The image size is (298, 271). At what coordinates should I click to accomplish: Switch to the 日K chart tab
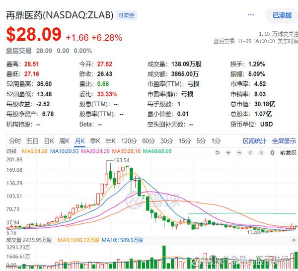tap(49, 141)
